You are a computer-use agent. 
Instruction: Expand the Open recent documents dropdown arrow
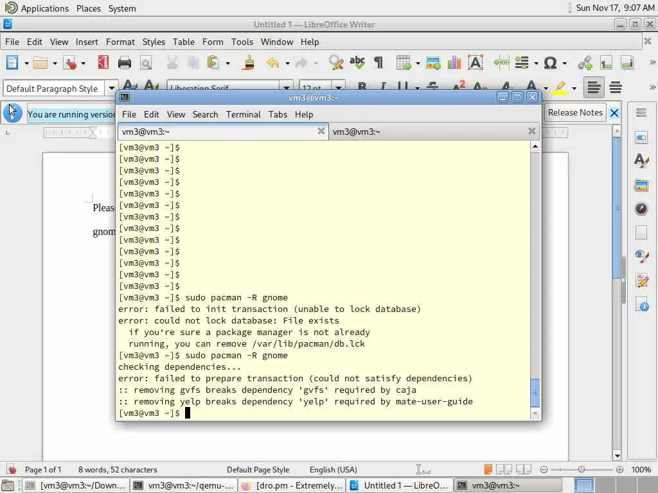pos(55,64)
